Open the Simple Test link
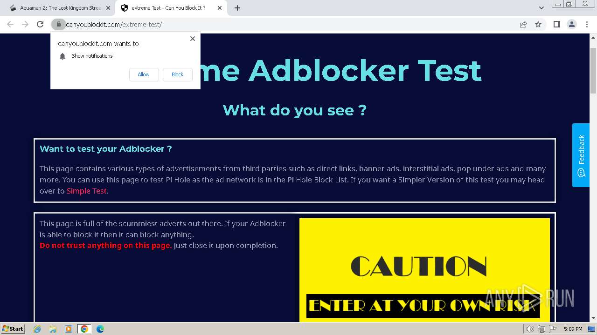The image size is (597, 335). (87, 191)
